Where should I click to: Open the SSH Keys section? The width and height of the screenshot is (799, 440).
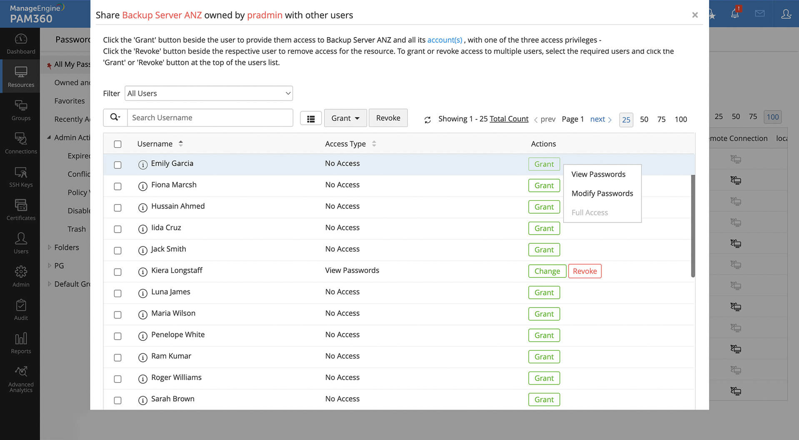(21, 177)
